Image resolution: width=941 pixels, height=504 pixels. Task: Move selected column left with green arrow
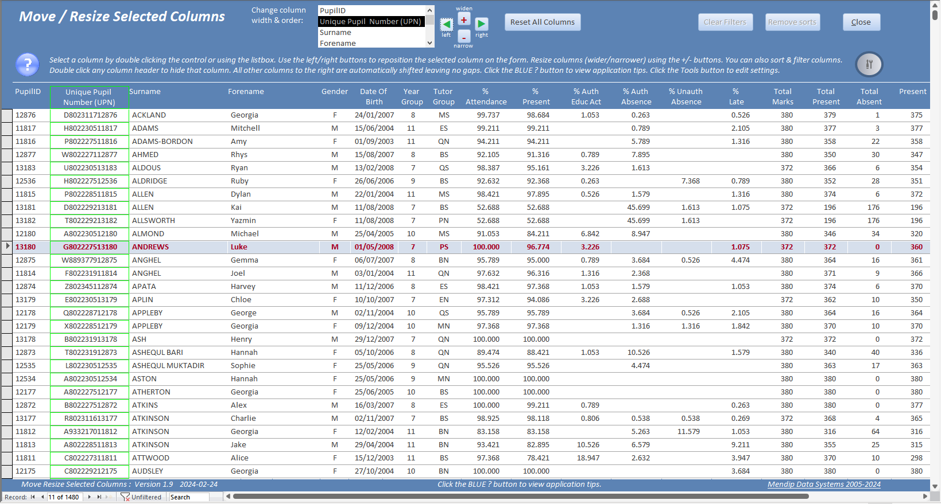(x=446, y=24)
